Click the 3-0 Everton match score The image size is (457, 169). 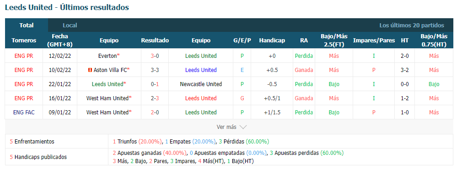coord(155,56)
